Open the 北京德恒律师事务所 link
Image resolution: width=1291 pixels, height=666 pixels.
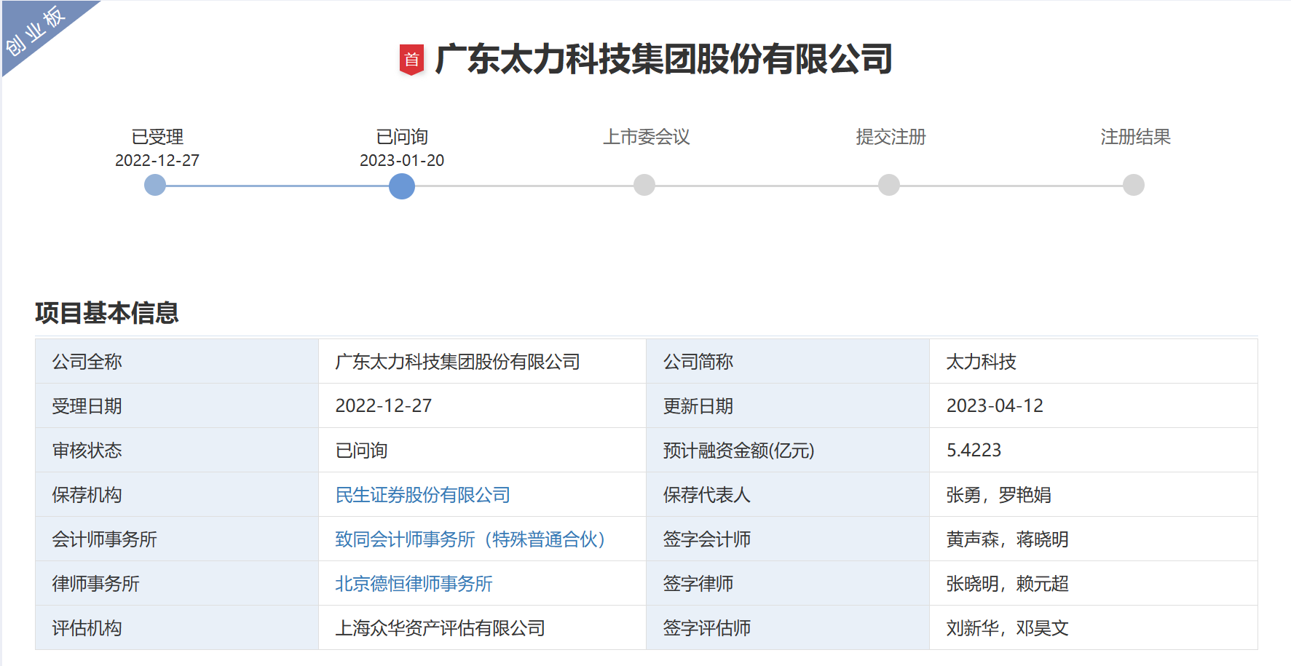pos(413,584)
